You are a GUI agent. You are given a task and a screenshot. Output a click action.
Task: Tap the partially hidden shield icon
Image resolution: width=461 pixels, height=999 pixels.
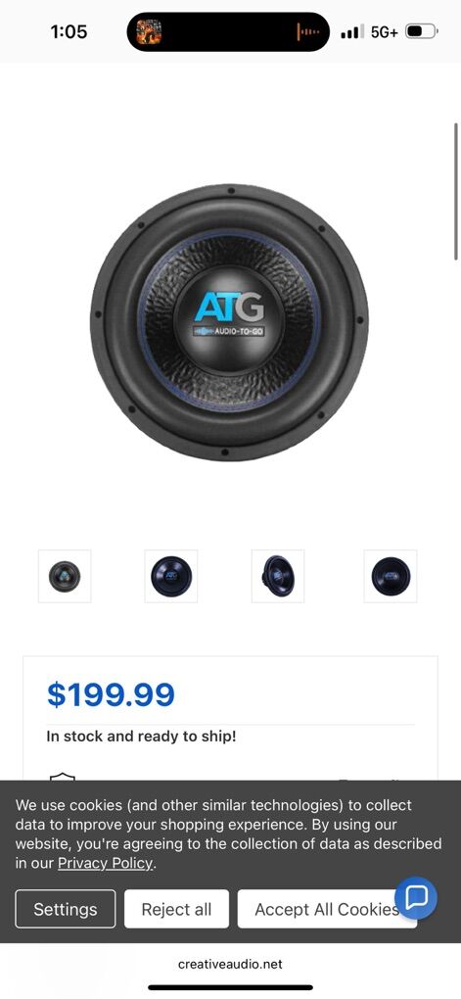tap(63, 778)
